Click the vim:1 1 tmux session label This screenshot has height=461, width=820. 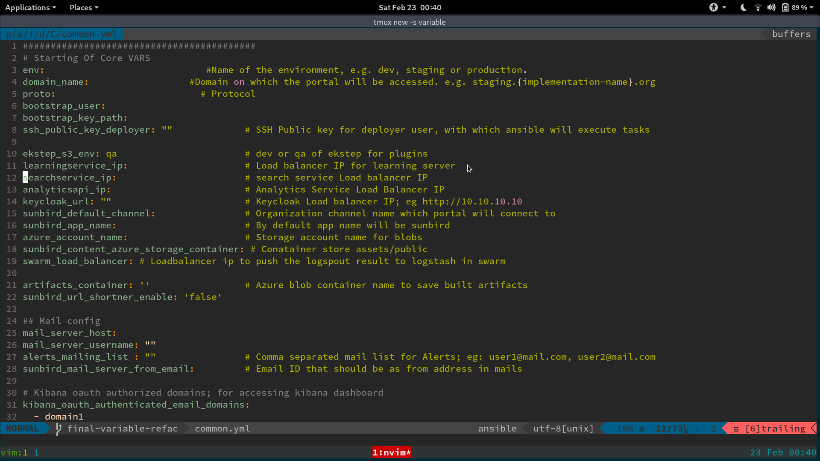(20, 452)
